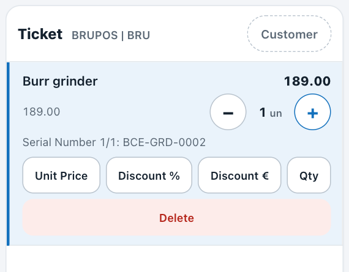Image resolution: width=349 pixels, height=272 pixels.
Task: Click the 'un' unit label
Action: pyautogui.click(x=276, y=114)
